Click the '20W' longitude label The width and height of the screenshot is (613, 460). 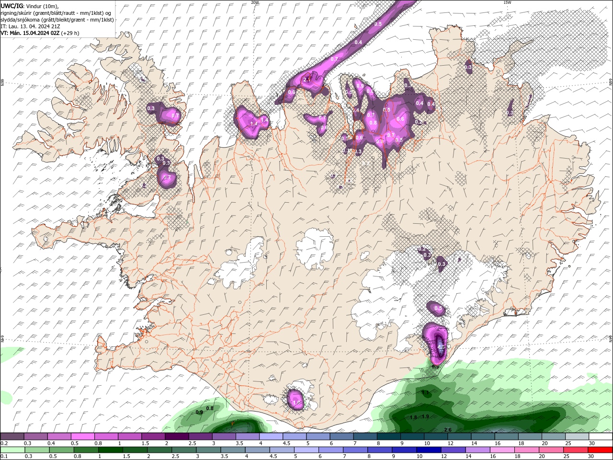click(255, 2)
